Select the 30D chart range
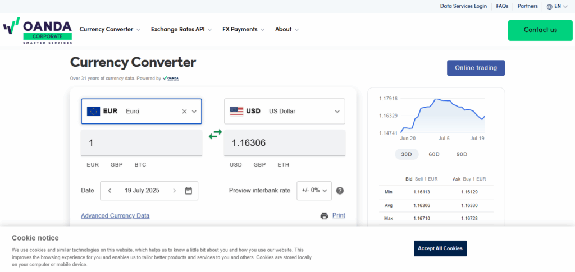Viewport: 575px width, 272px height. 407,154
